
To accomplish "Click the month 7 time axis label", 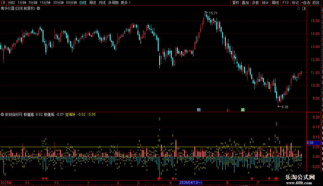I will [x=258, y=183].
